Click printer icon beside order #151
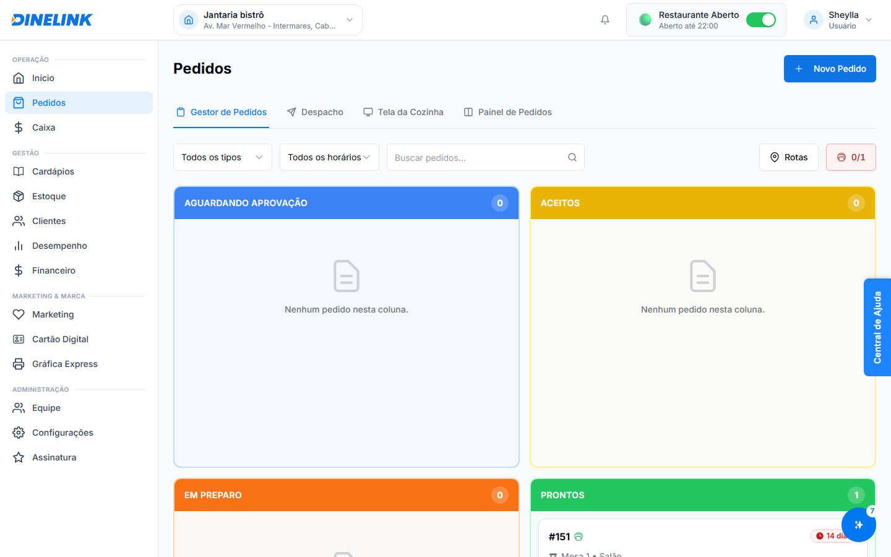 coord(579,537)
